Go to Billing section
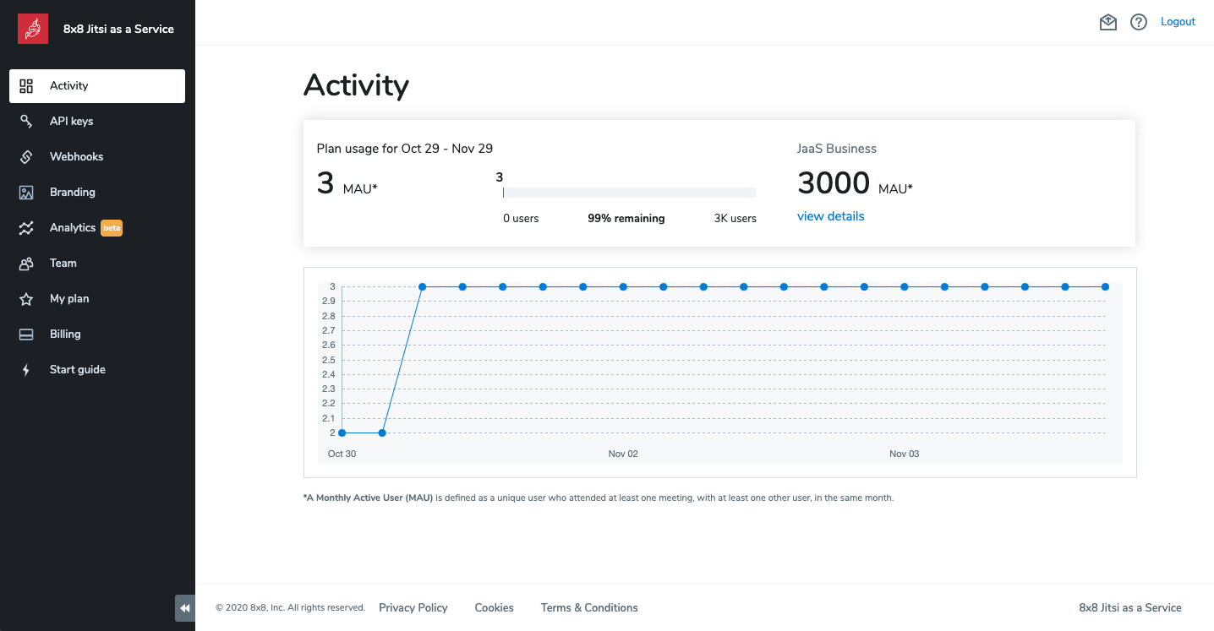 pos(97,335)
